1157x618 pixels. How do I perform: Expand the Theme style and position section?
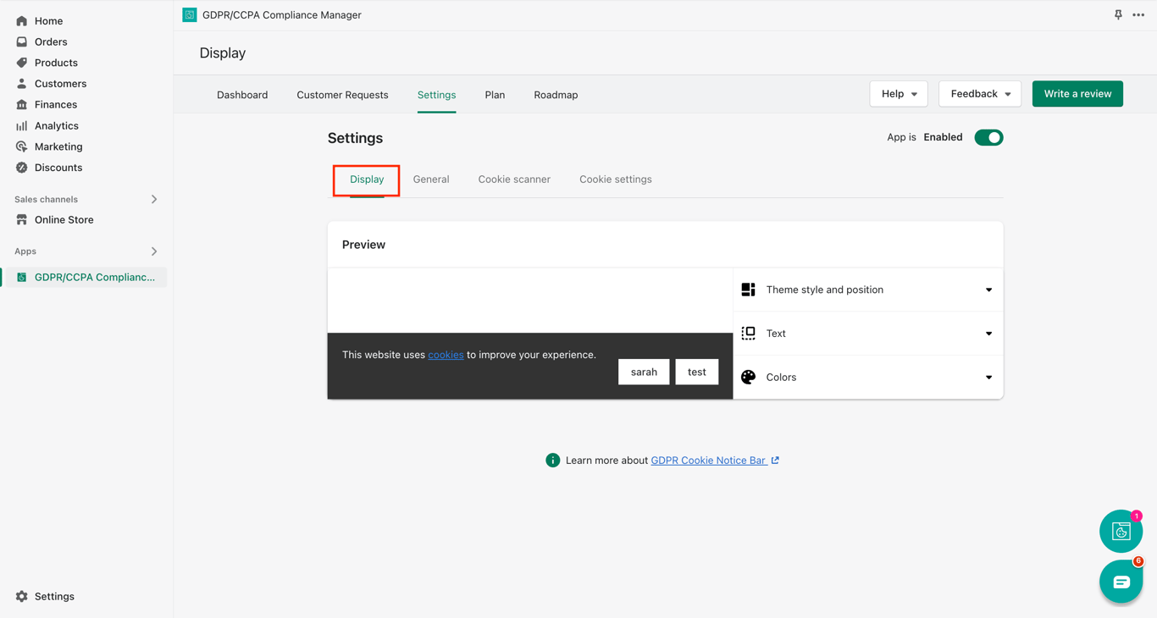989,290
